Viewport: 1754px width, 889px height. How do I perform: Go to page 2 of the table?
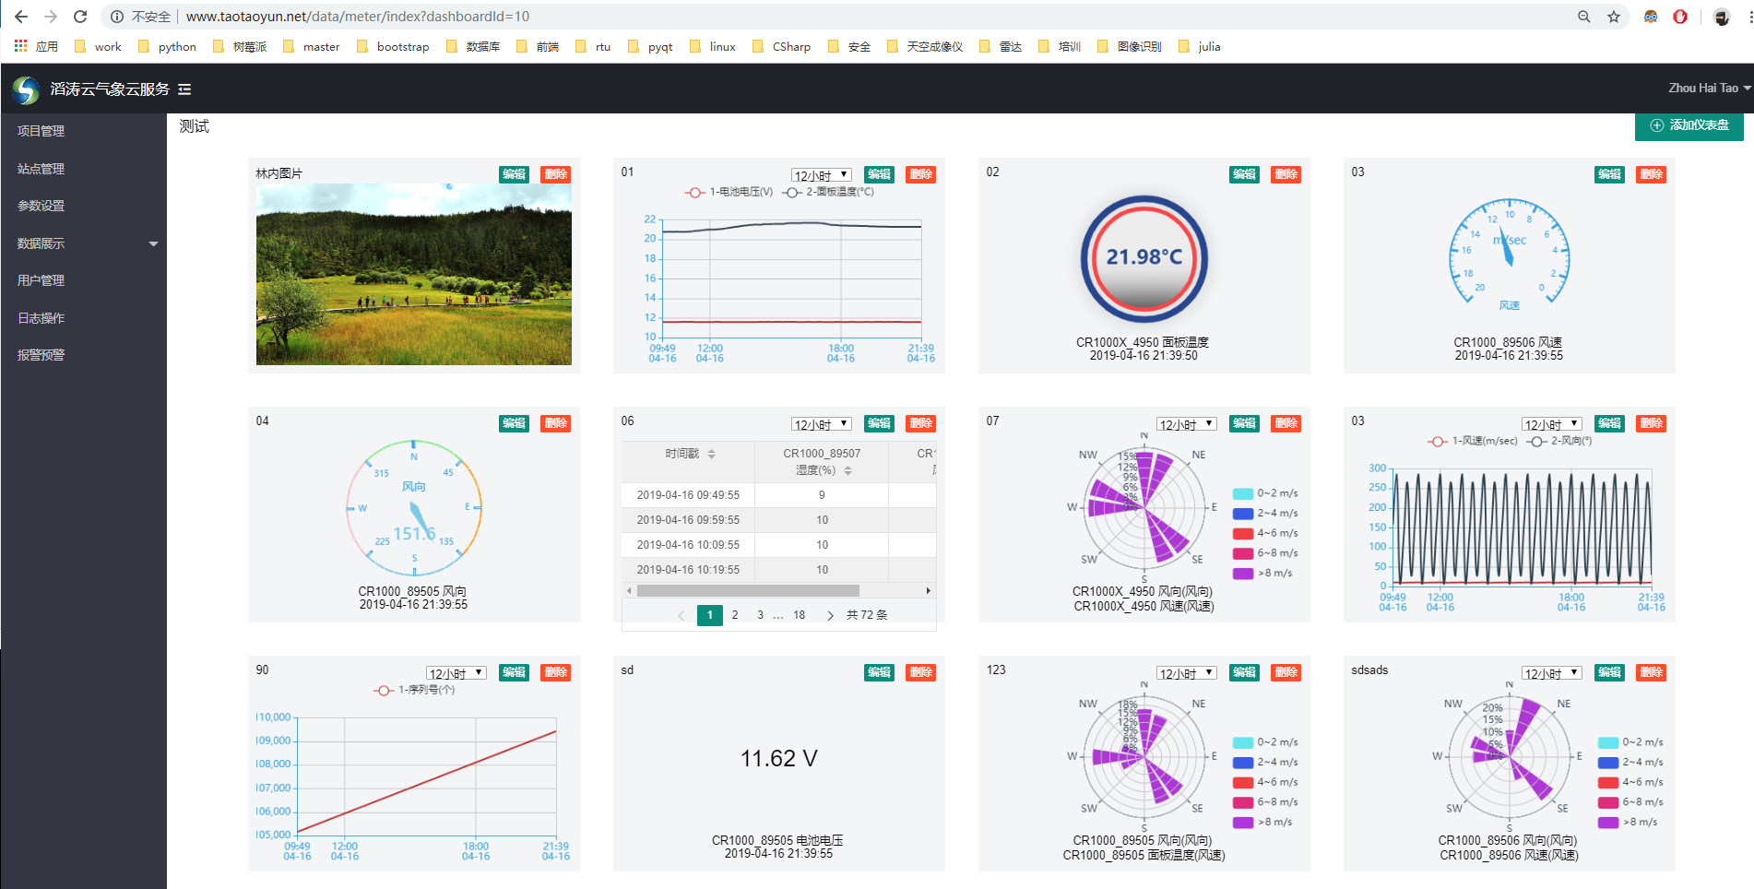(x=735, y=615)
